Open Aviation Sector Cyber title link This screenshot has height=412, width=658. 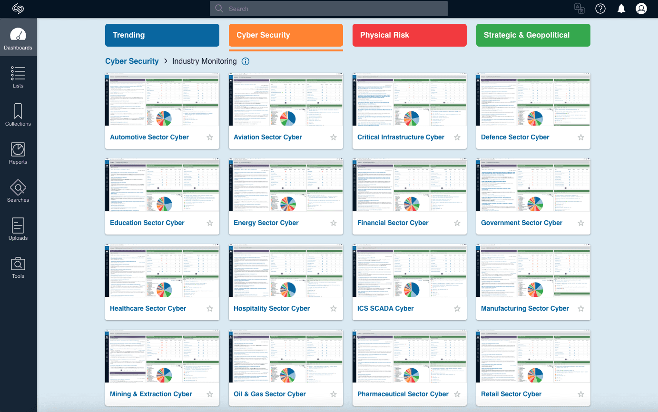268,137
